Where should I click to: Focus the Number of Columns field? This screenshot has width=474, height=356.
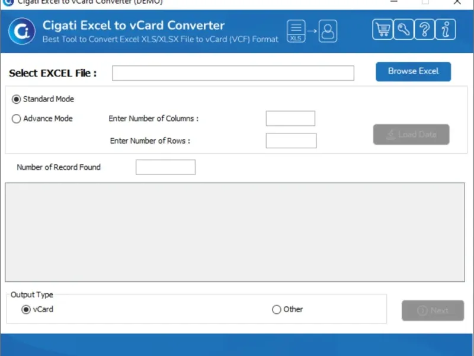pos(290,118)
